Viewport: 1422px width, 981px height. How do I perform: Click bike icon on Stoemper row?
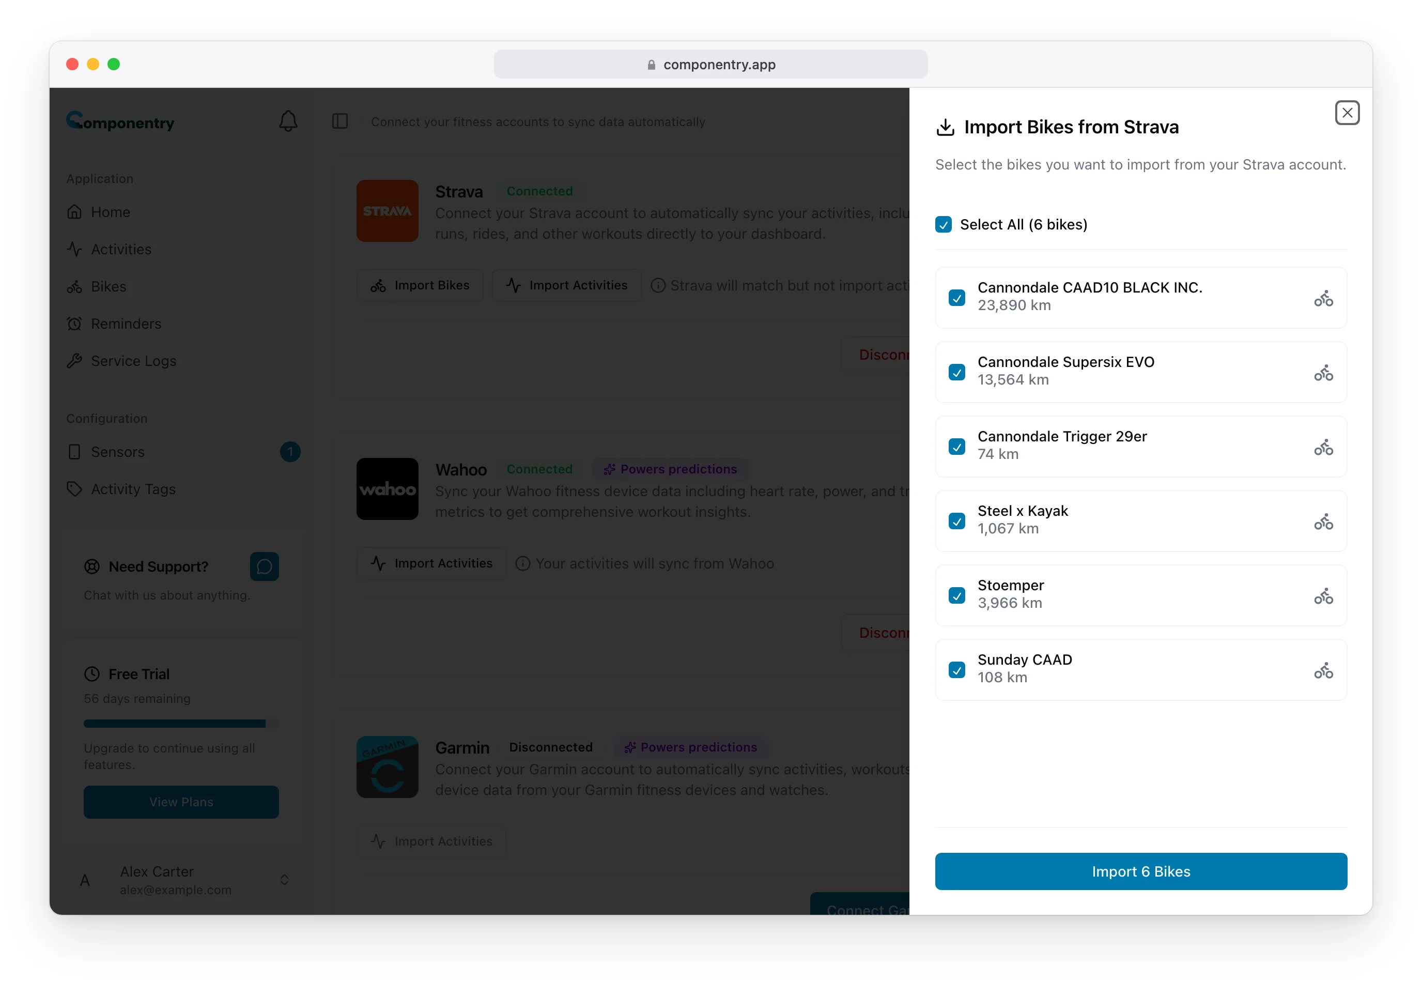tap(1323, 595)
